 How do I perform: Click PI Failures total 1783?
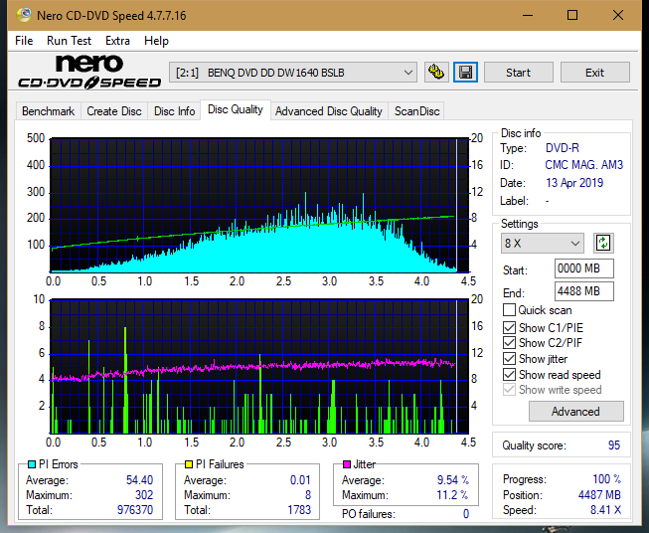pos(299,510)
